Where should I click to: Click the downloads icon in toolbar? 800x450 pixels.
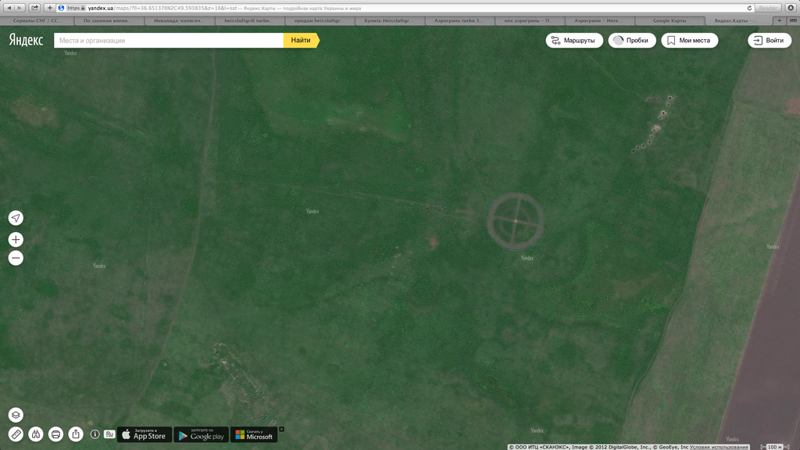click(x=791, y=8)
